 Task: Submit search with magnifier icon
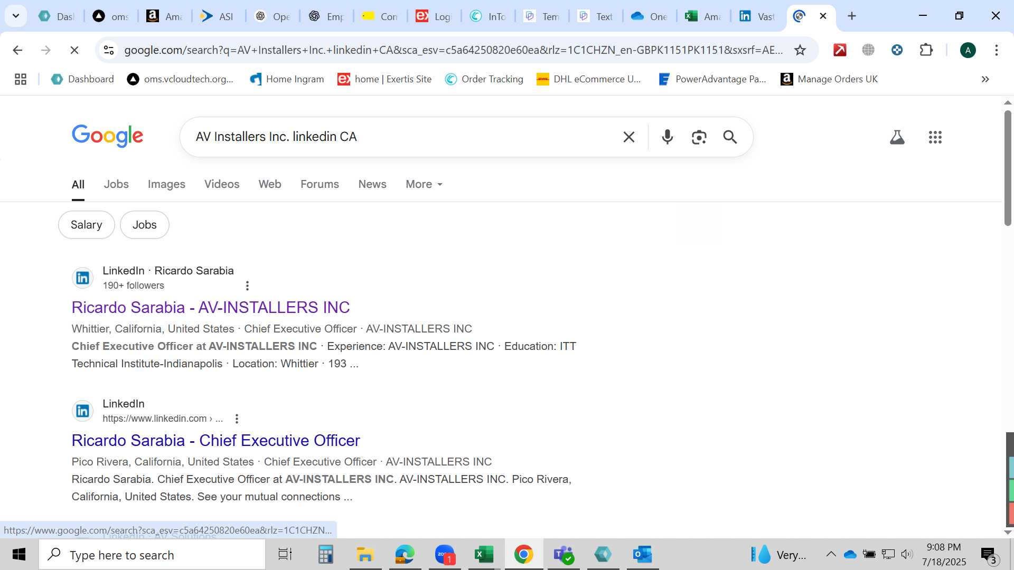(x=730, y=137)
